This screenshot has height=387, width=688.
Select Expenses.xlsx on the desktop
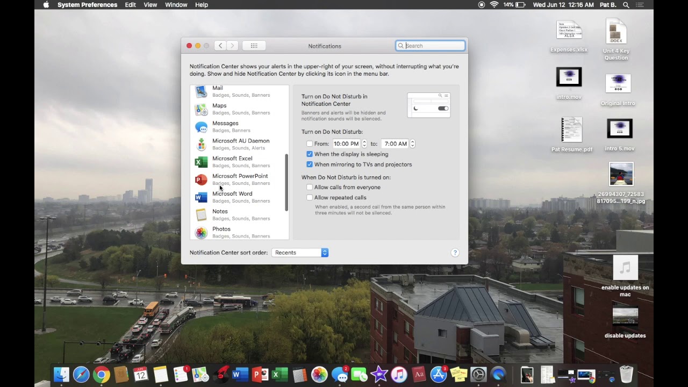(569, 36)
